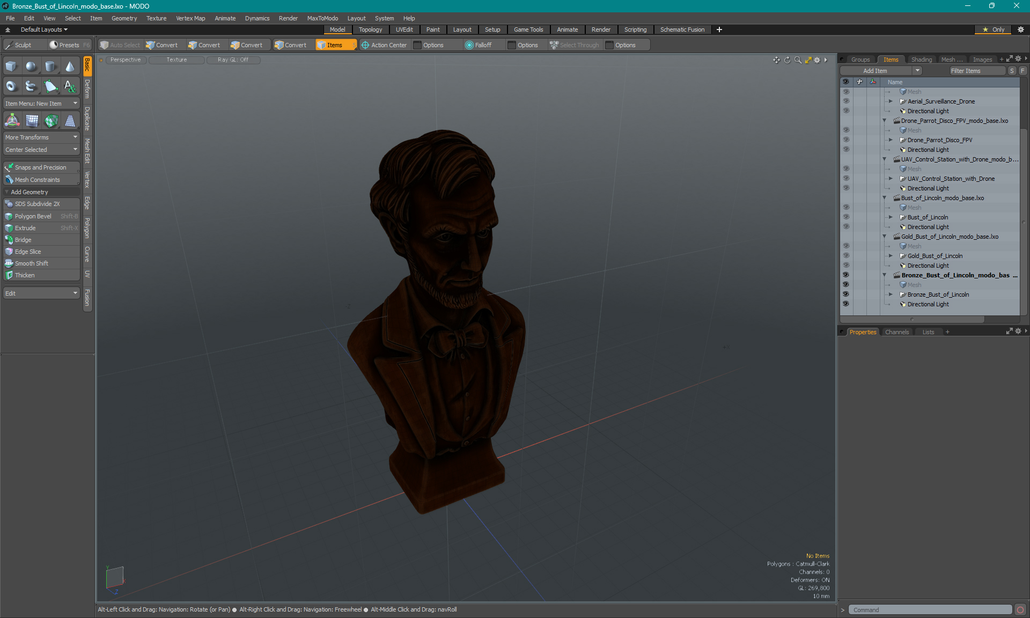This screenshot has height=618, width=1030.
Task: Click the record button beside Command field
Action: coord(1020,610)
